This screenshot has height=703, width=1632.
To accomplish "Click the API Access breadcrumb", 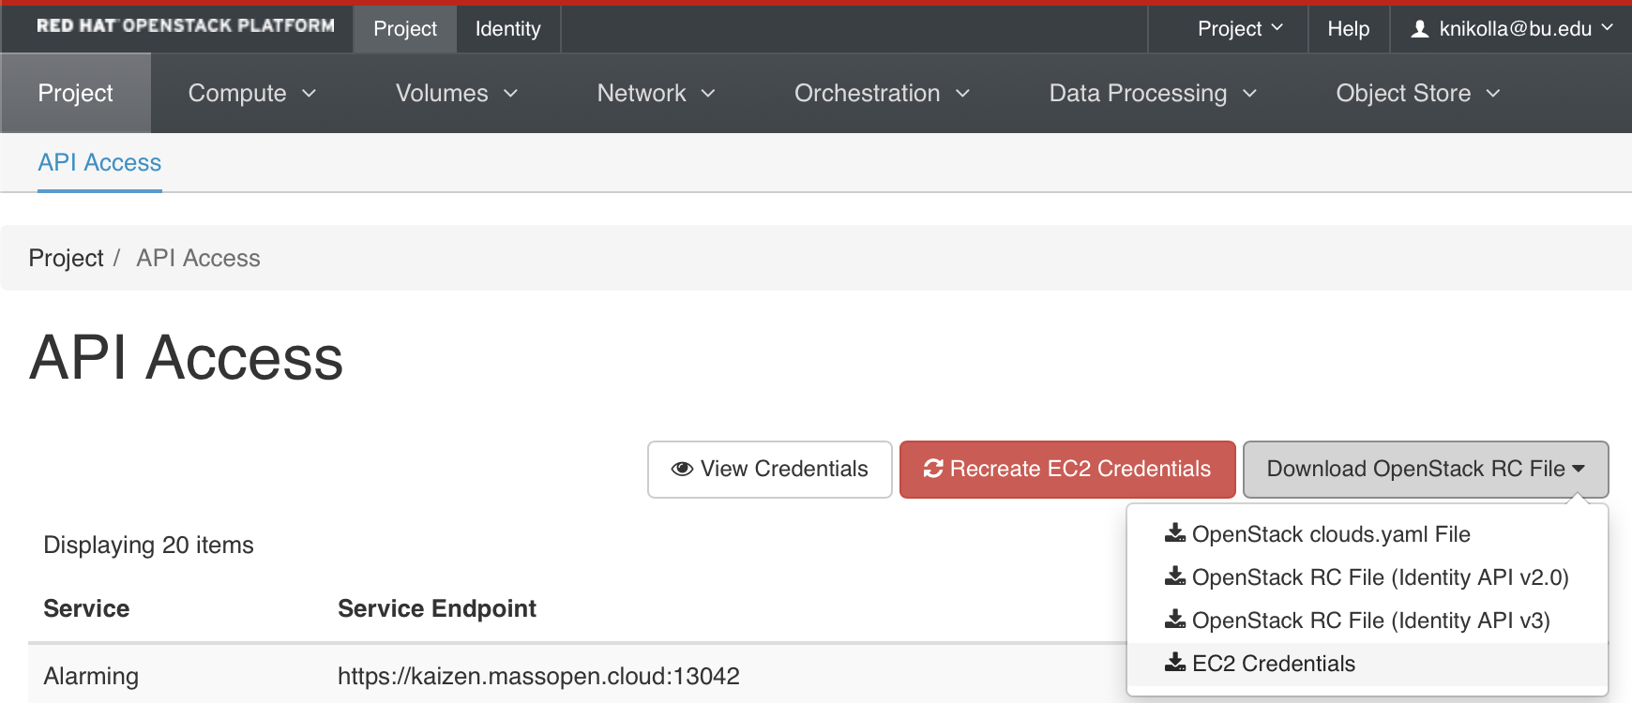I will click(198, 258).
